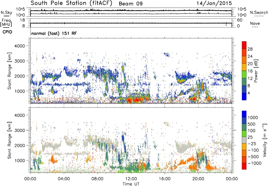
Task: Click the "28" label on the power colorbar
Action: [250, 49]
